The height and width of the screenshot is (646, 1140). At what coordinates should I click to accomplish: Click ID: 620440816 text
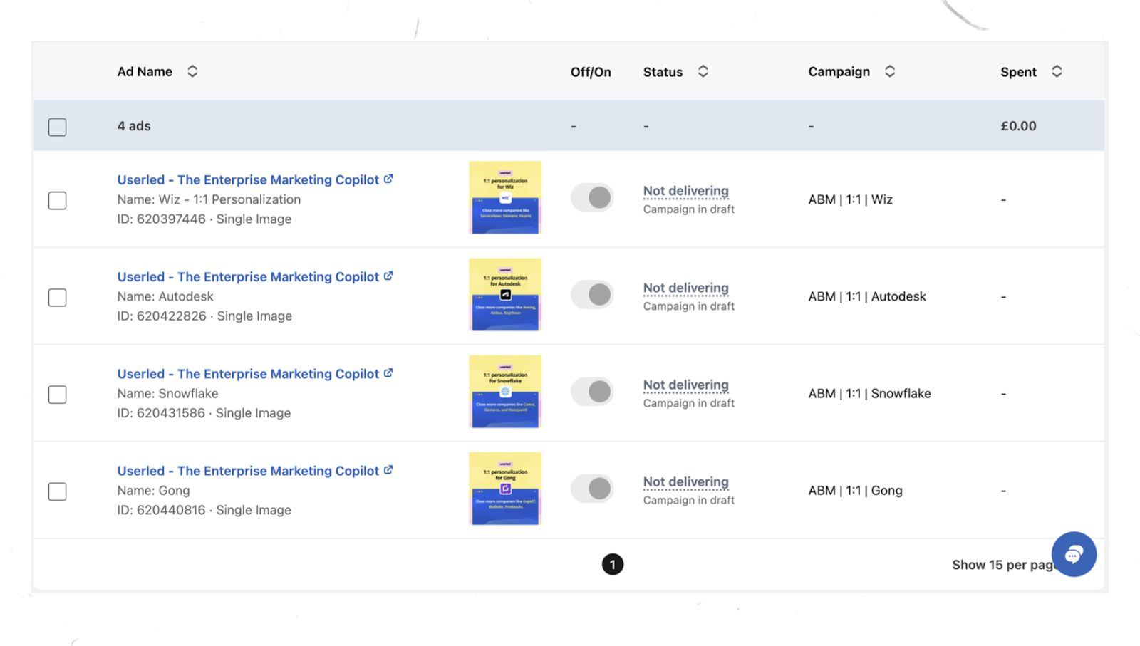pyautogui.click(x=161, y=510)
